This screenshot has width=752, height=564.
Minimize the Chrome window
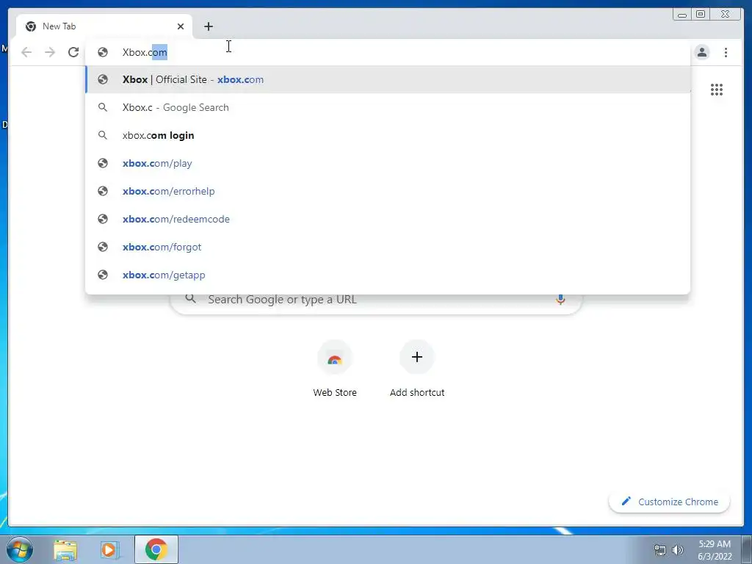682,15
